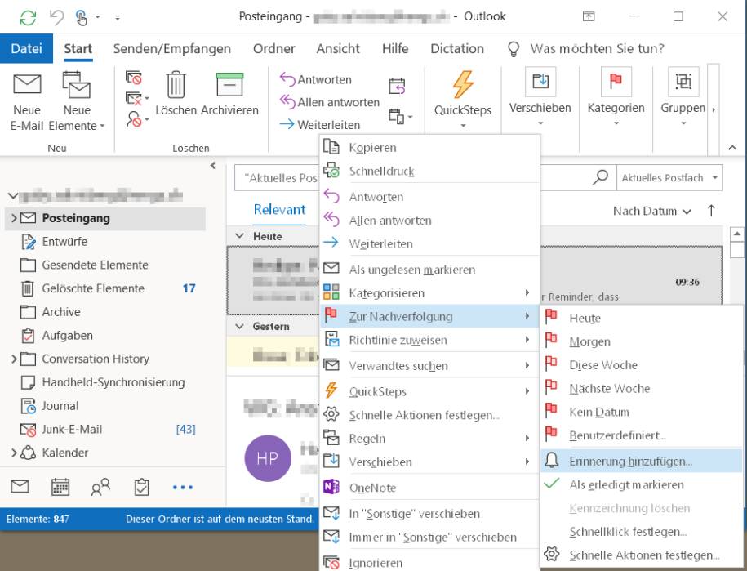This screenshot has height=571, width=747.
Task: Switch to Senden/Empfangen ribbon tab
Action: (x=172, y=49)
